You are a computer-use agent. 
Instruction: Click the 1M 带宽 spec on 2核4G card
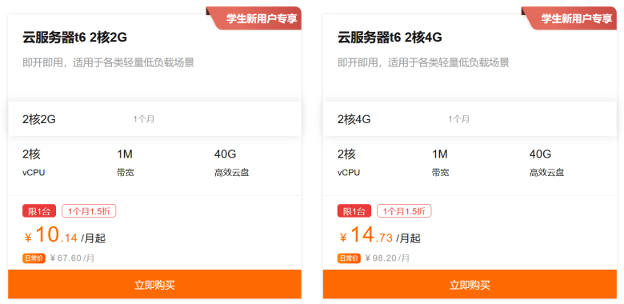pos(441,162)
